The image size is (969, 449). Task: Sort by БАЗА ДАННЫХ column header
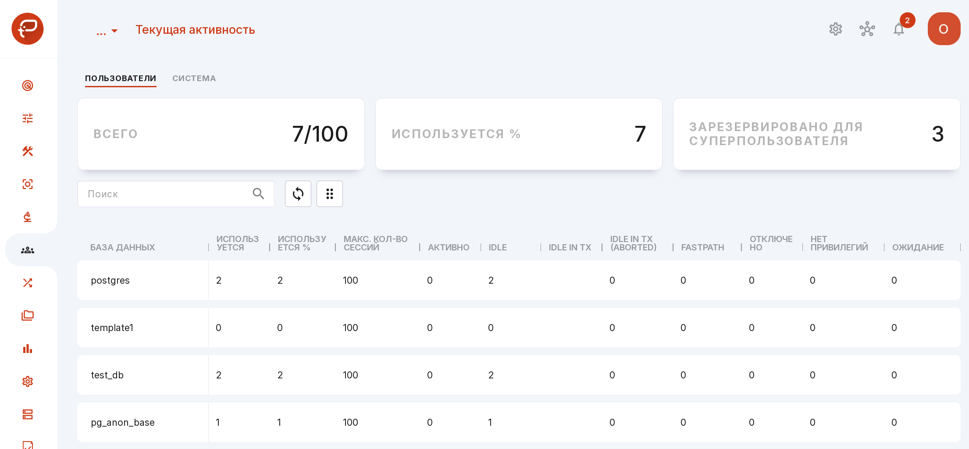123,247
